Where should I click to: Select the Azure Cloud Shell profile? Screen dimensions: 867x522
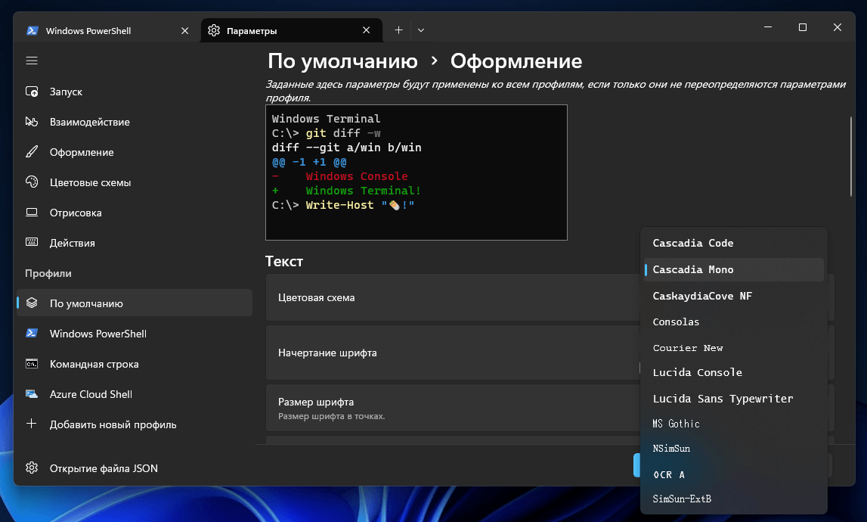[135, 394]
